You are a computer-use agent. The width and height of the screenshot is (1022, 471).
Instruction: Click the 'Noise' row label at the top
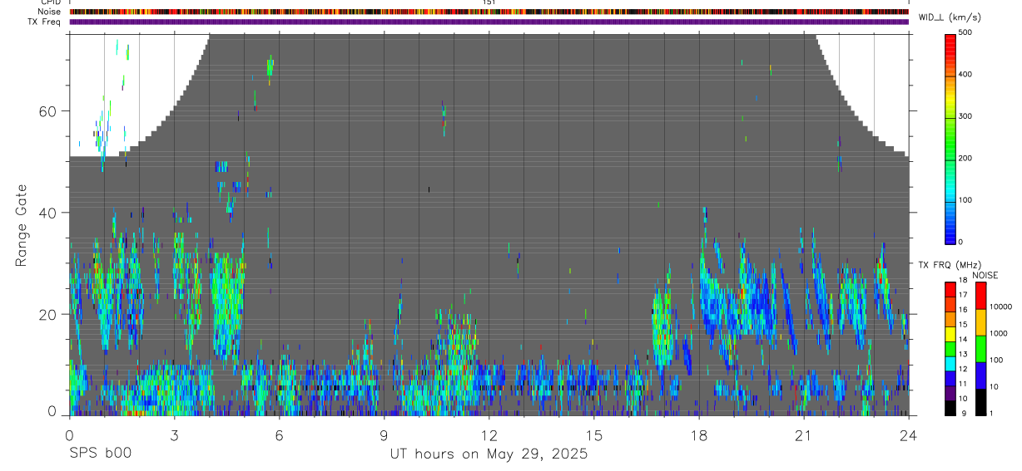click(x=49, y=12)
